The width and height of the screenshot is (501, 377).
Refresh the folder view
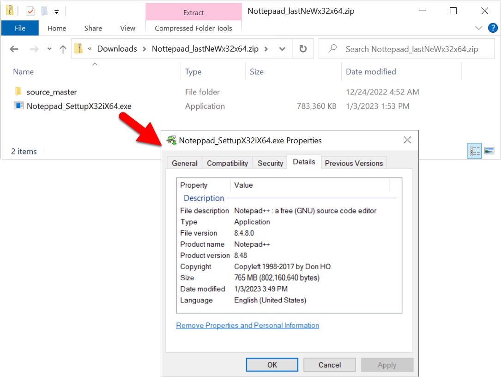coord(302,49)
